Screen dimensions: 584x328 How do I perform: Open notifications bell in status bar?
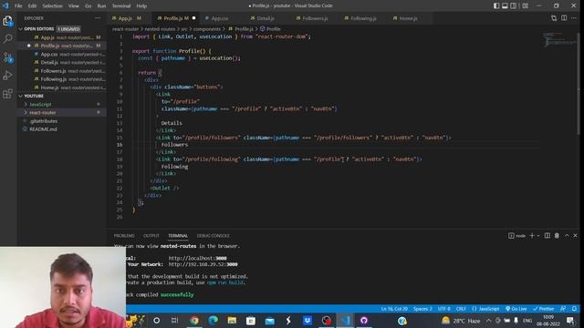click(x=574, y=309)
